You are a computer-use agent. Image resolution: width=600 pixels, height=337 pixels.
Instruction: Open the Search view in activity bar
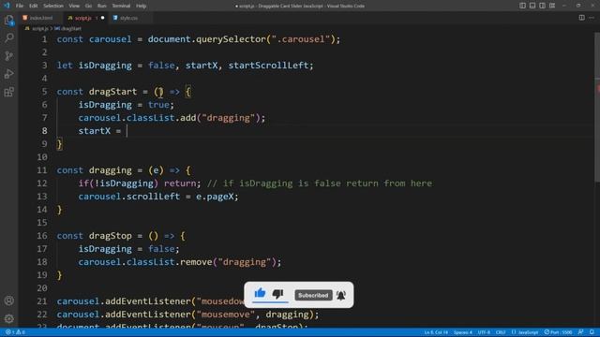click(x=8, y=37)
